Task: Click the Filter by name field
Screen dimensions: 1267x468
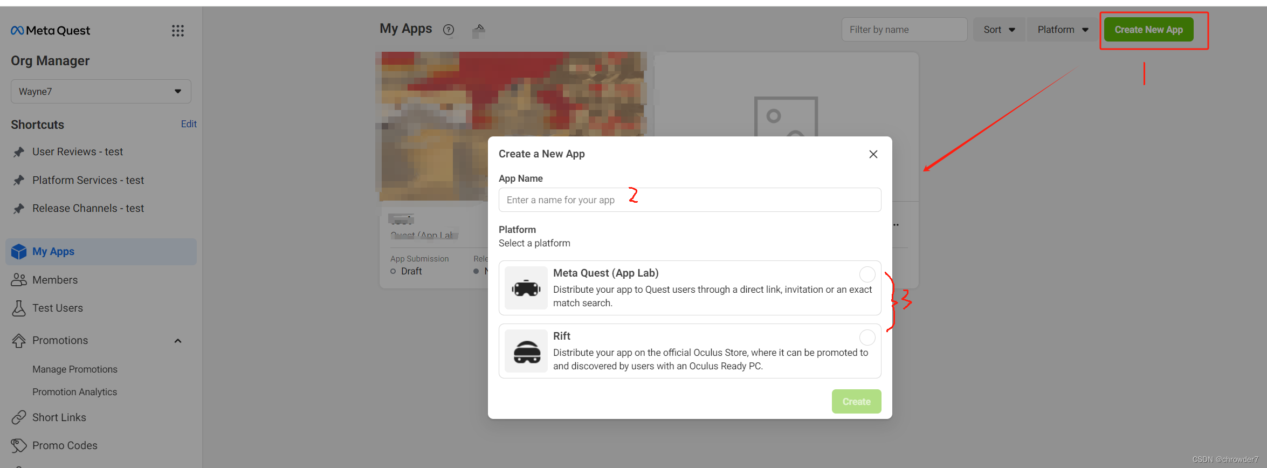Action: tap(904, 30)
